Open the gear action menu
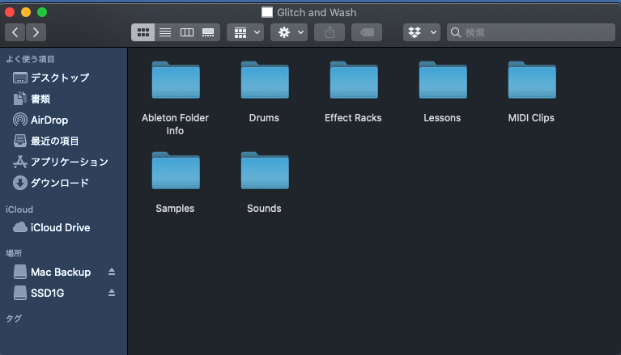 (289, 32)
